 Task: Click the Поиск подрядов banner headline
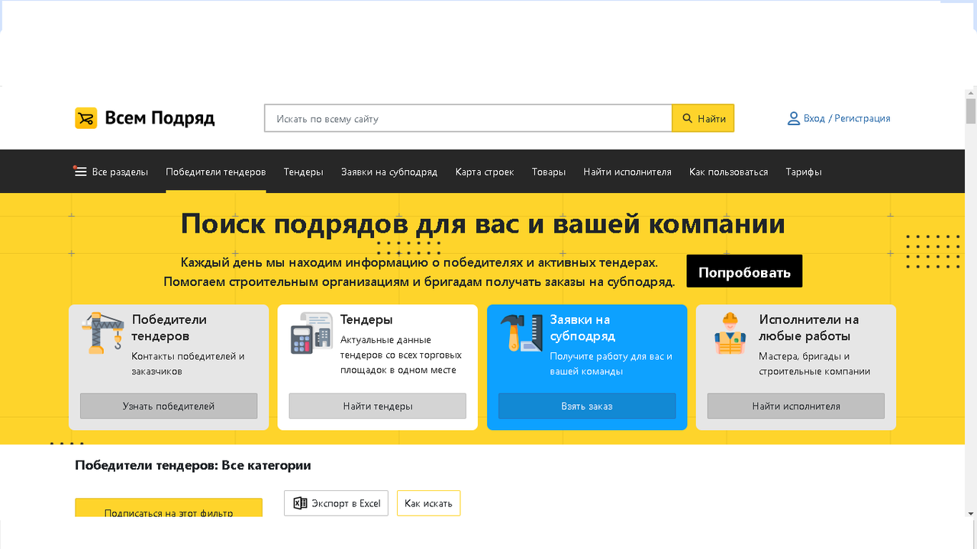[x=483, y=223]
